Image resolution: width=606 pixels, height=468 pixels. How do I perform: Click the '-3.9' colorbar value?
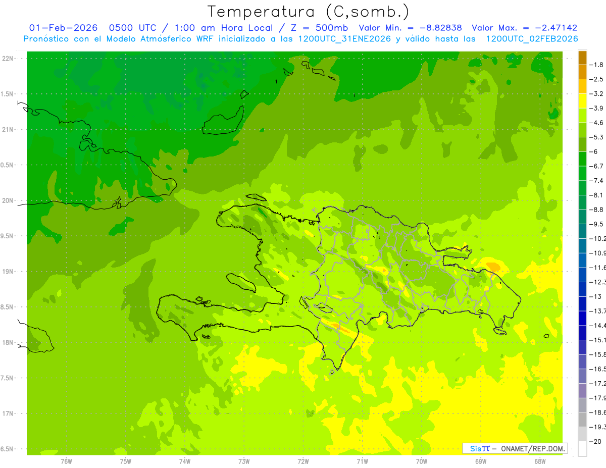[x=597, y=108]
